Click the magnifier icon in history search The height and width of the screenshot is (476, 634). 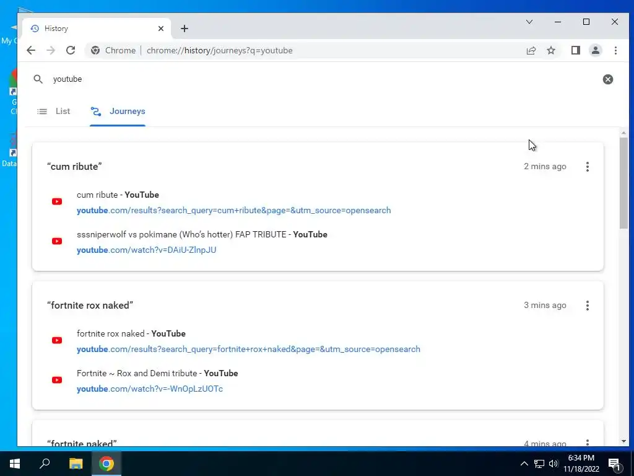38,79
